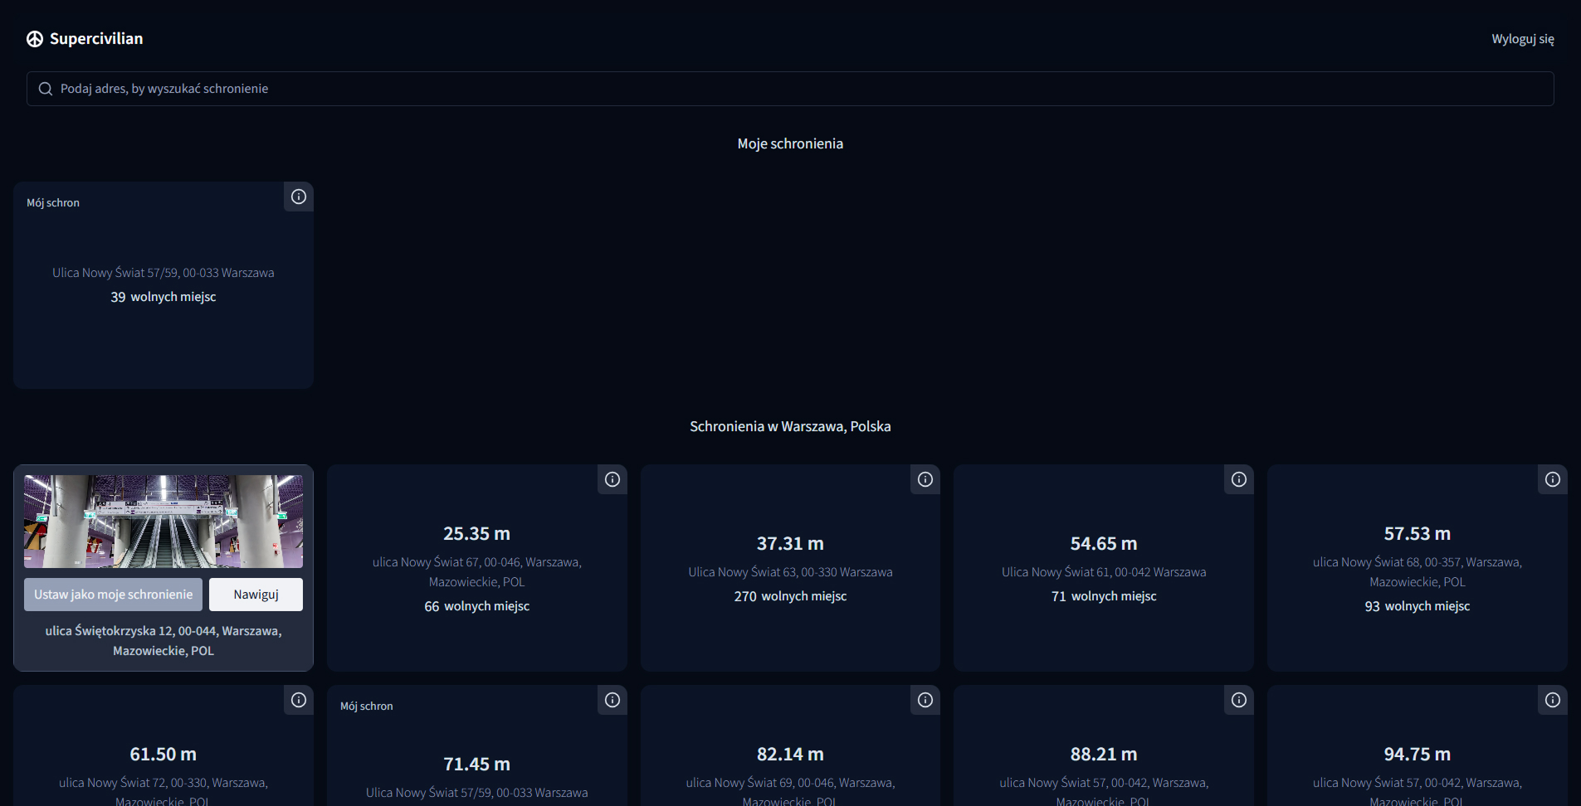Click the 39 wolnych miejsc text
Viewport: 1581px width, 806px height.
(x=163, y=297)
